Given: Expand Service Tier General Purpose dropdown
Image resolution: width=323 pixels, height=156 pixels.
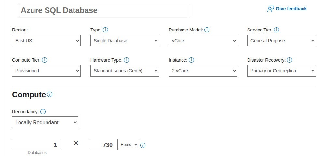Looking at the screenshot, I should click(x=281, y=41).
